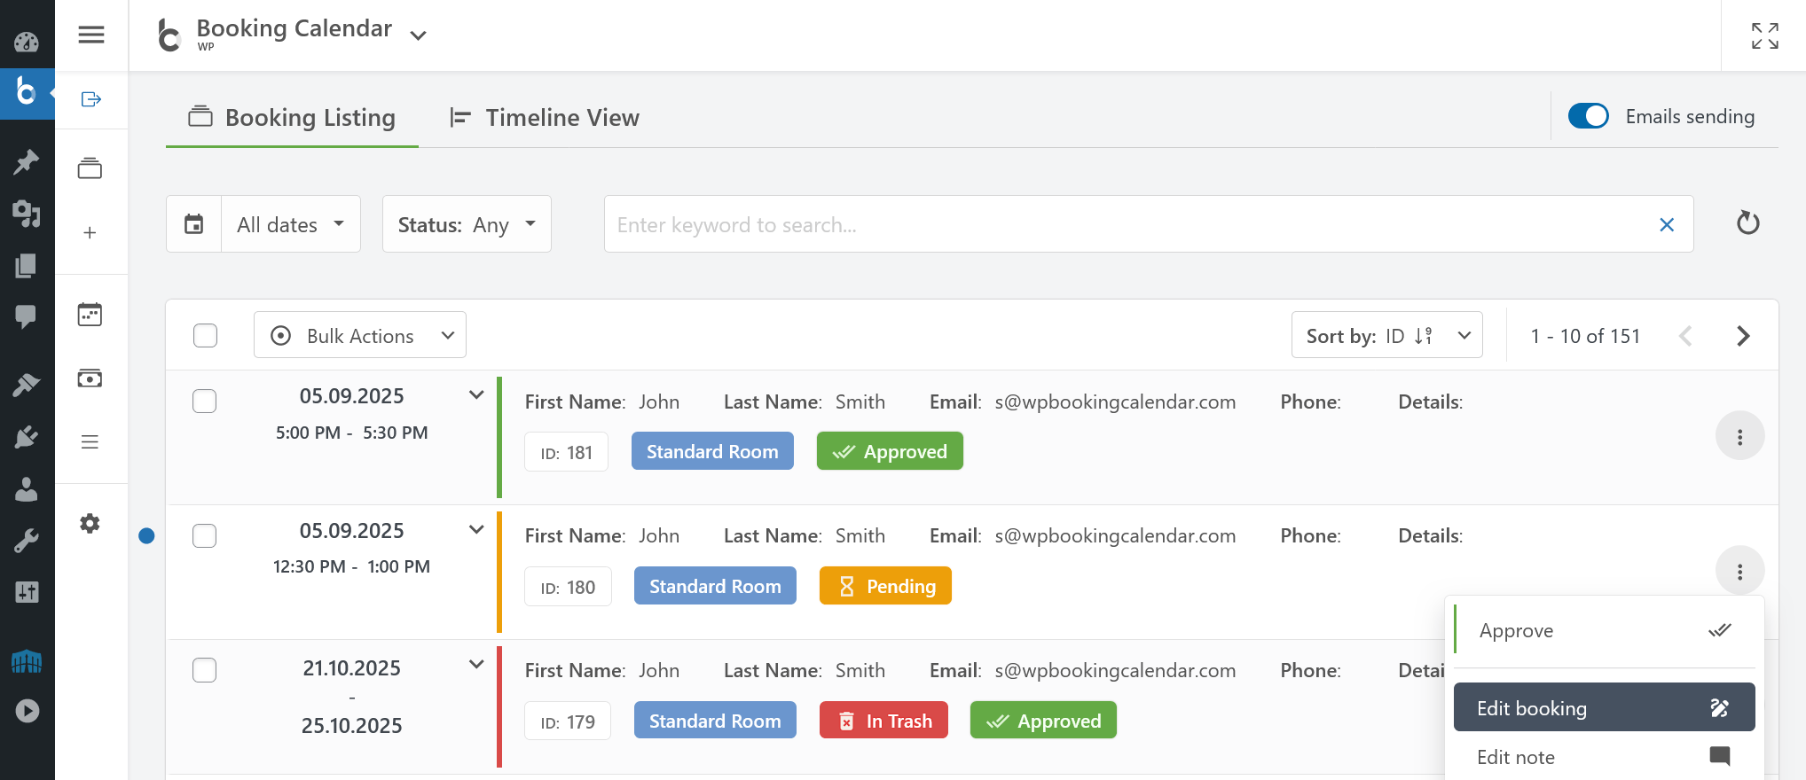Screen dimensions: 1806x780
Task: Check the select-all bookings checkbox
Action: 206,336
